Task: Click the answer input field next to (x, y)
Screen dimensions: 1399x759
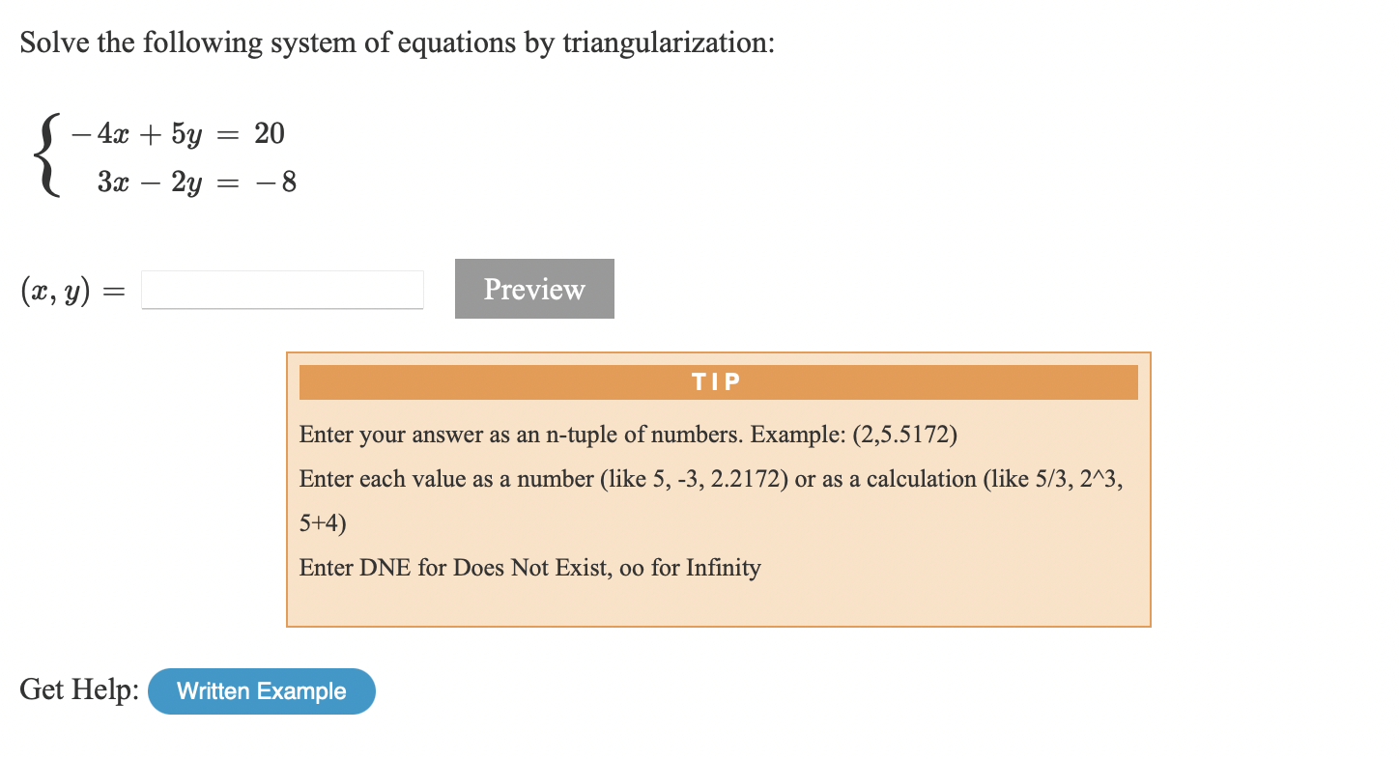Action: [281, 289]
